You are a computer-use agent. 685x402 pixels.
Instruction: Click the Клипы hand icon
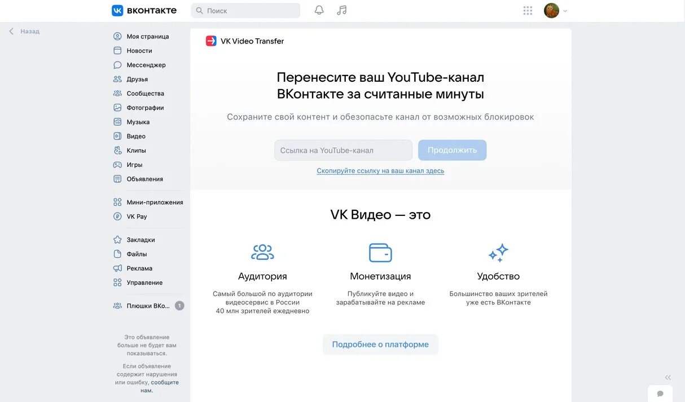[x=117, y=151]
